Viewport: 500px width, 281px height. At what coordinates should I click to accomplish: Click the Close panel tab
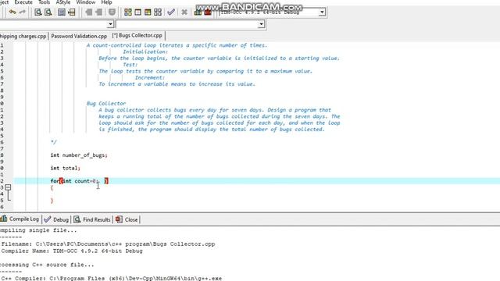click(x=127, y=219)
